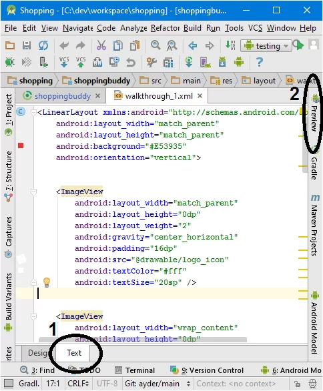Click the Find magnifier icon in toolbar
The height and width of the screenshot is (391, 323).
tap(155, 45)
